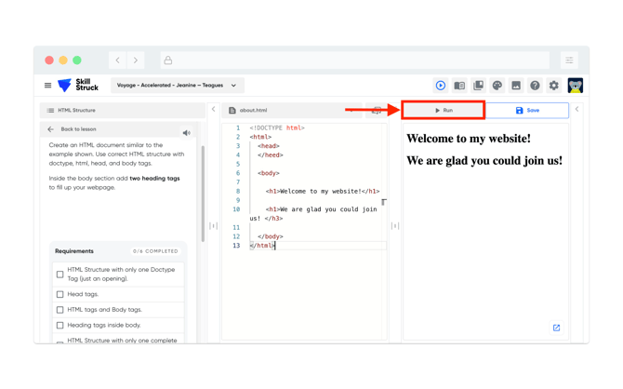Open the help question mark icon

535,86
